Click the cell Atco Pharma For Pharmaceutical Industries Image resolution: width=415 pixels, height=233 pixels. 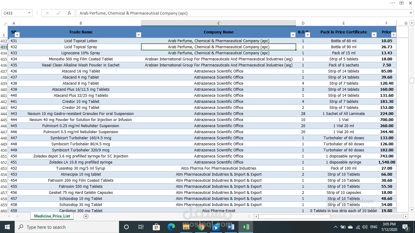click(219, 168)
